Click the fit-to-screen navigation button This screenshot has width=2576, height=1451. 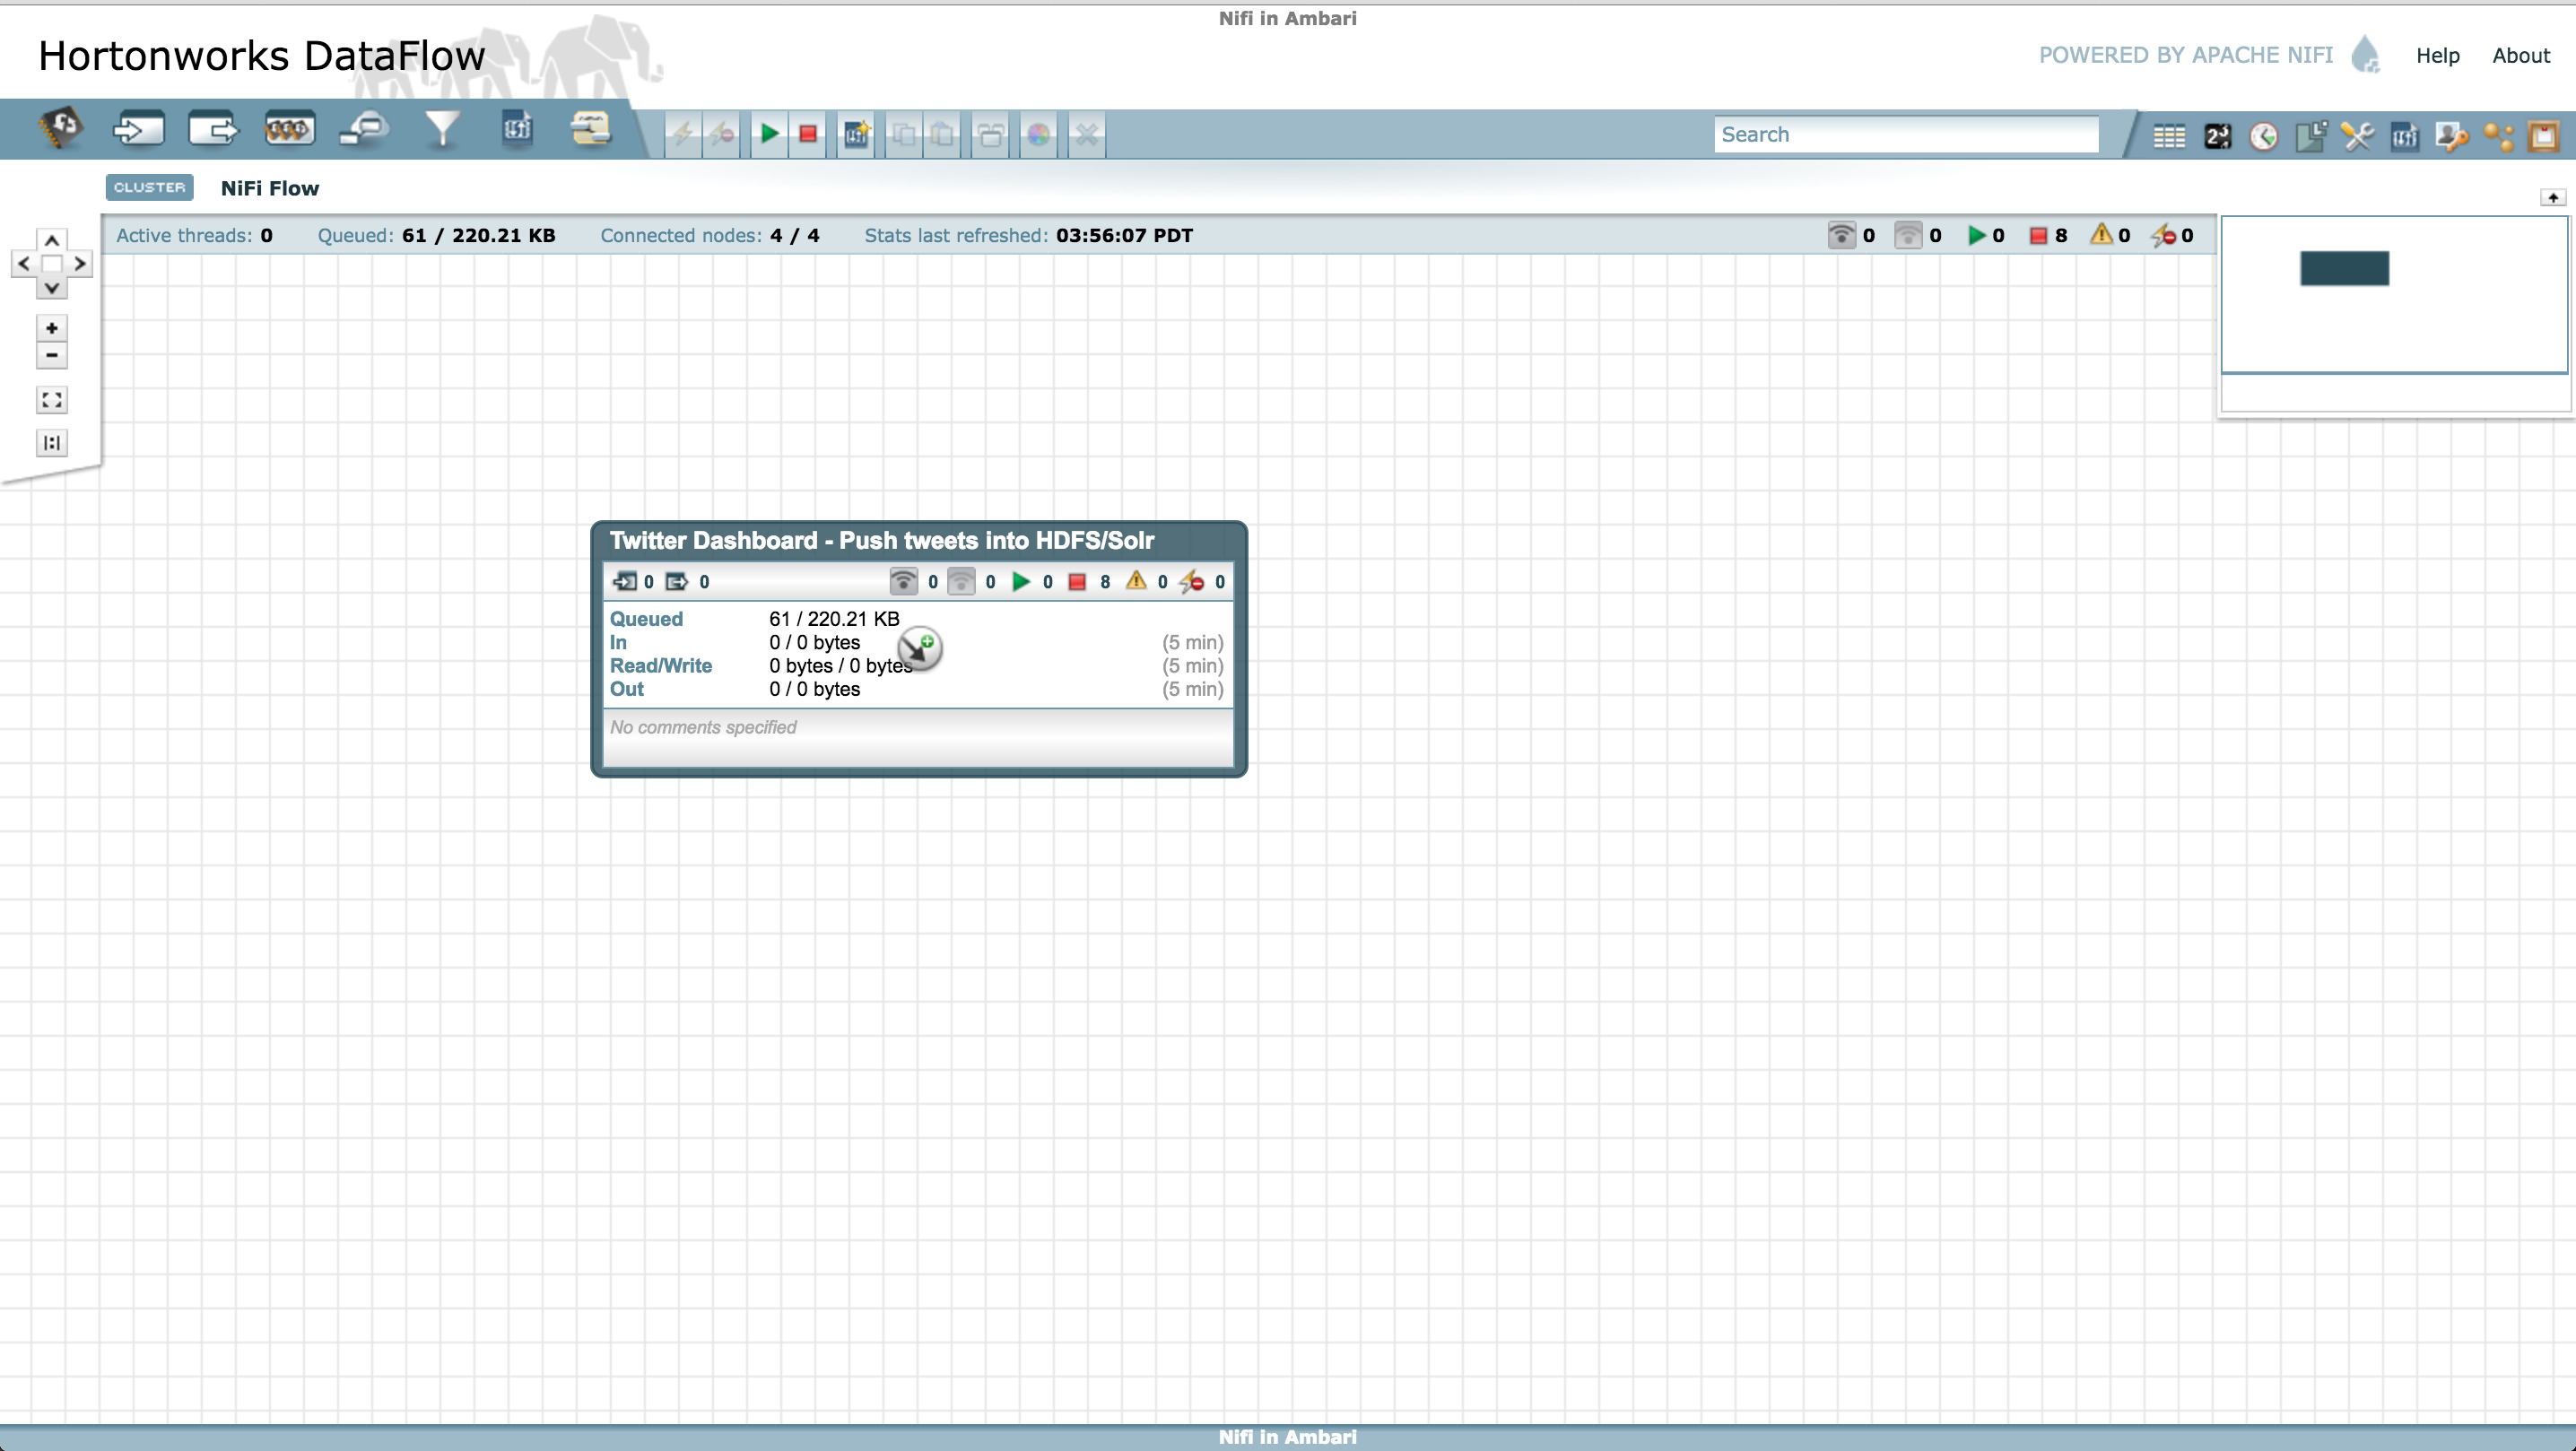(x=52, y=400)
